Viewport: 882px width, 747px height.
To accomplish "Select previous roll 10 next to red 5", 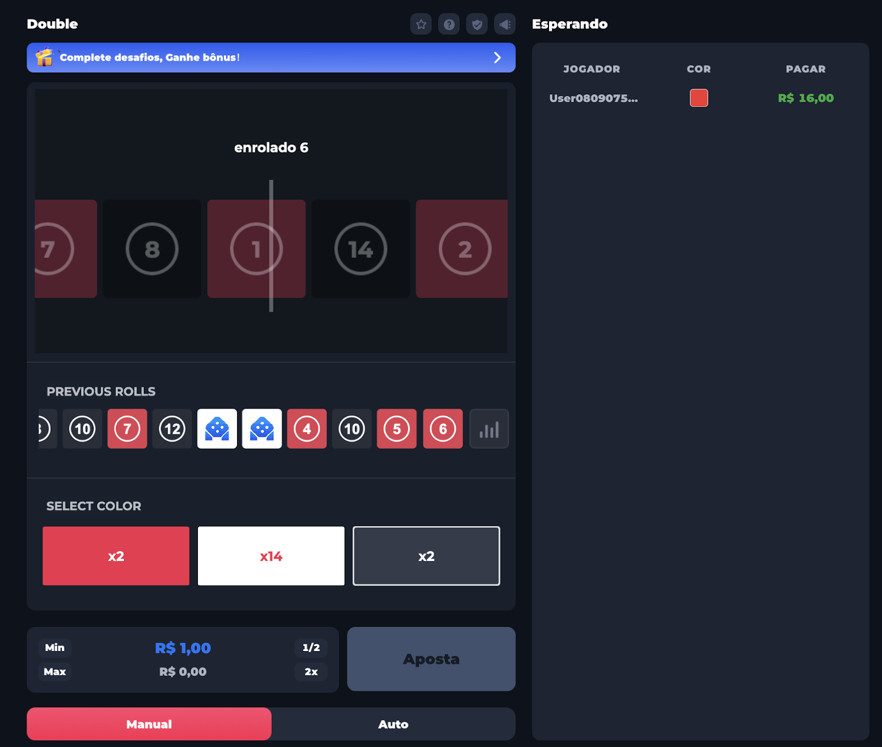I will [352, 429].
